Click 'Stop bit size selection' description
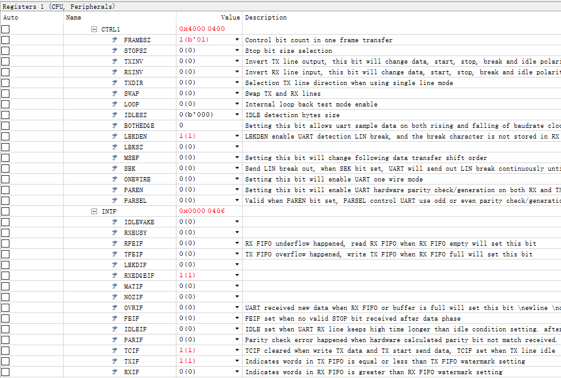The width and height of the screenshot is (561, 378). click(288, 50)
